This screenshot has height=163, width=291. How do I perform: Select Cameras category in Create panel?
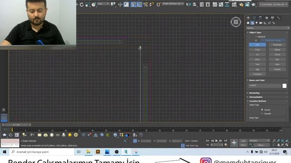coord(261,23)
